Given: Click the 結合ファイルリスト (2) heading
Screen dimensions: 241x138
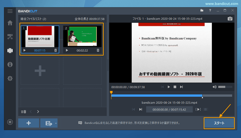Looking at the screenshot, I should pyautogui.click(x=33, y=19).
